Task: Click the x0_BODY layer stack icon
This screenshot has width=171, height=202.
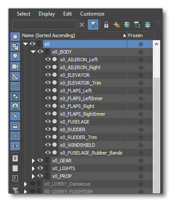Action: pos(47,51)
